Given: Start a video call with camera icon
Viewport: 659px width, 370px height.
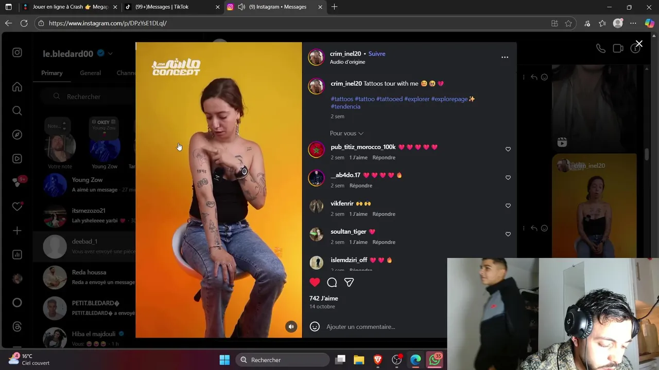Looking at the screenshot, I should 618,48.
